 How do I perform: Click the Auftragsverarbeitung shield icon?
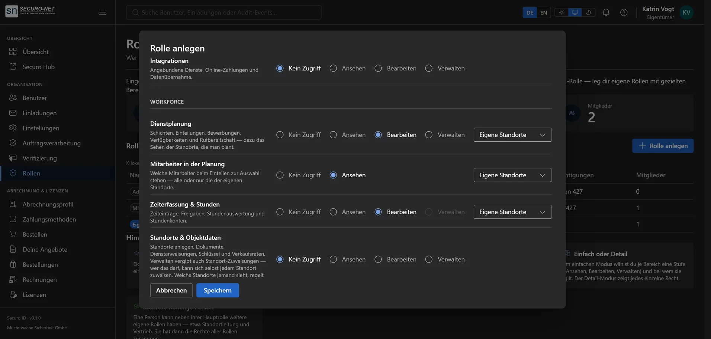(x=13, y=143)
